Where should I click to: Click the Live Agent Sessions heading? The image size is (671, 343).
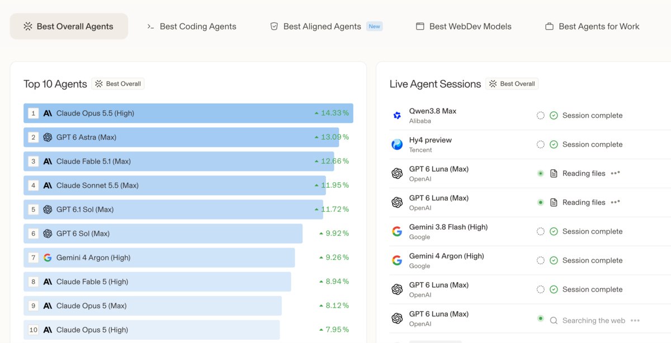[x=436, y=84]
